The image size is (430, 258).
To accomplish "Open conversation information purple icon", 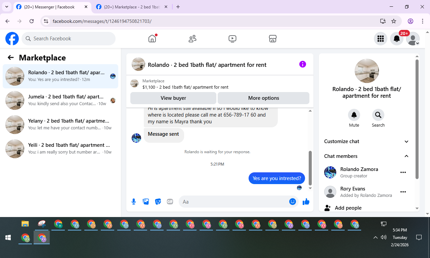I will (x=303, y=64).
